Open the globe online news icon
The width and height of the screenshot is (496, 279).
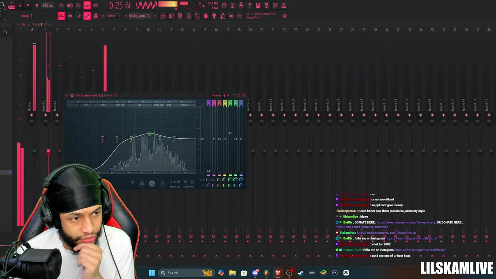[284, 16]
